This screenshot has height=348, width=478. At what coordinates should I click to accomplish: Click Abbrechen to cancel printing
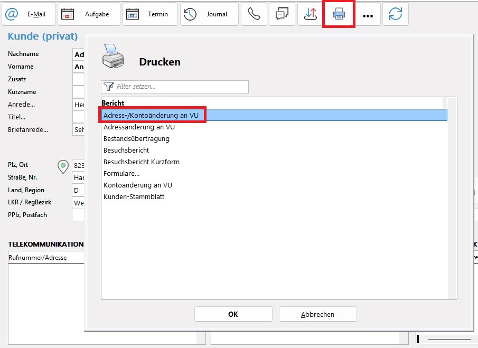317,314
